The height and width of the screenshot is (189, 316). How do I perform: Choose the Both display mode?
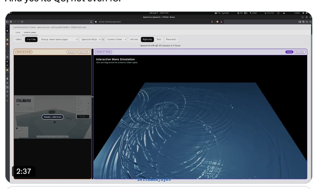pyautogui.click(x=159, y=39)
